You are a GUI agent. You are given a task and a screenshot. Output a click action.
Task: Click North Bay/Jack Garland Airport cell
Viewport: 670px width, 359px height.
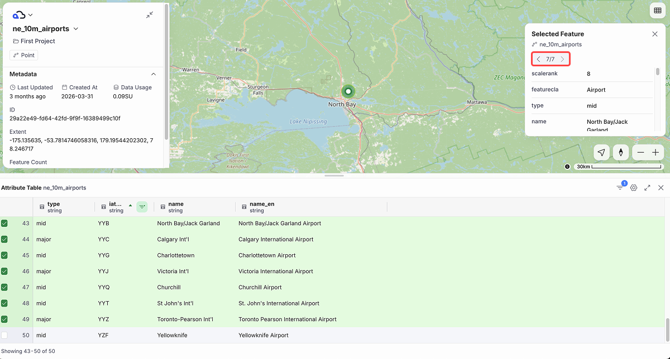click(x=311, y=224)
